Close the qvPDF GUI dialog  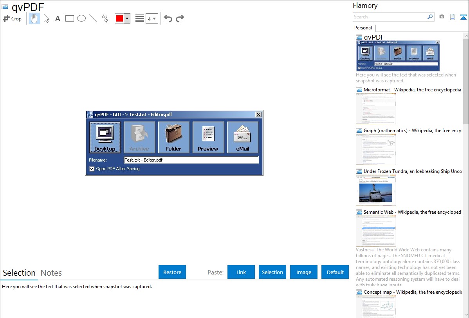[x=258, y=114]
